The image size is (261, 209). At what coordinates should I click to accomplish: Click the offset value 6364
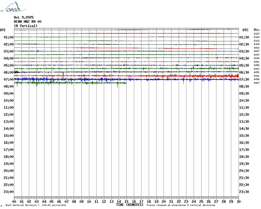pyautogui.click(x=257, y=44)
